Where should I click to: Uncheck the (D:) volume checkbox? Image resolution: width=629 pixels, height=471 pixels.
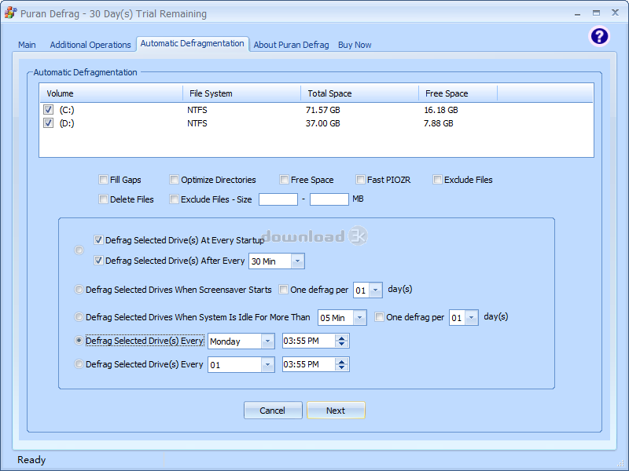click(48, 122)
